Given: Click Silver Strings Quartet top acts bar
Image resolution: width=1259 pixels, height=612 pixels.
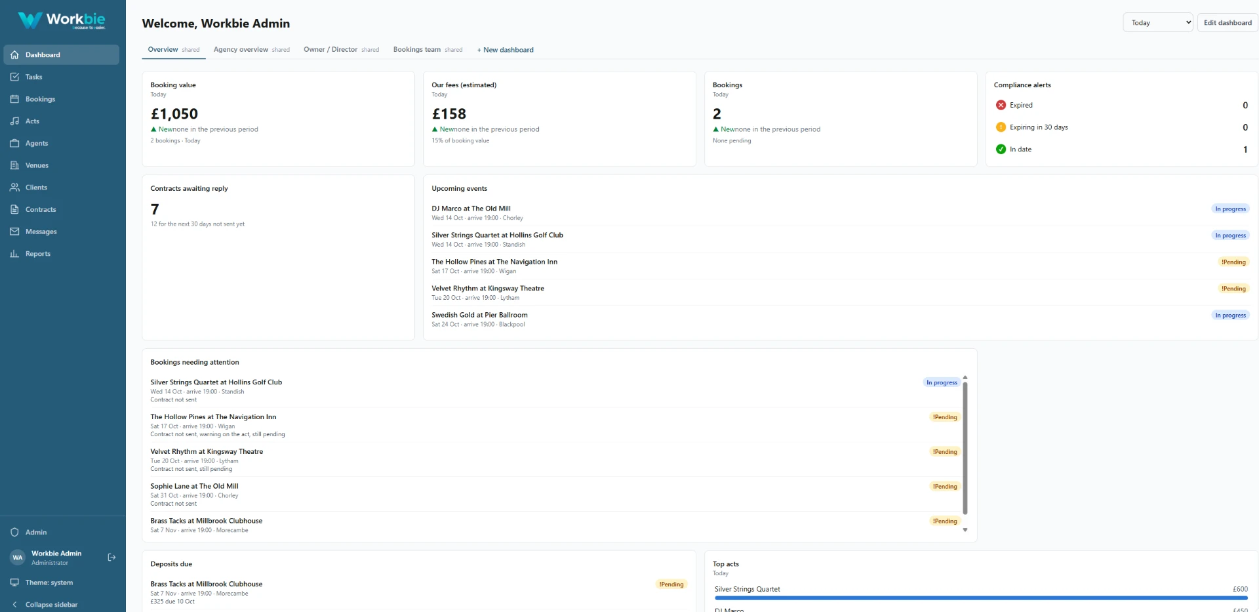Looking at the screenshot, I should click(981, 598).
